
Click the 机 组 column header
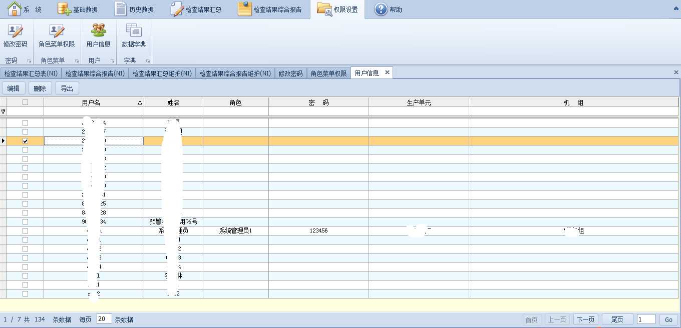[x=574, y=102]
